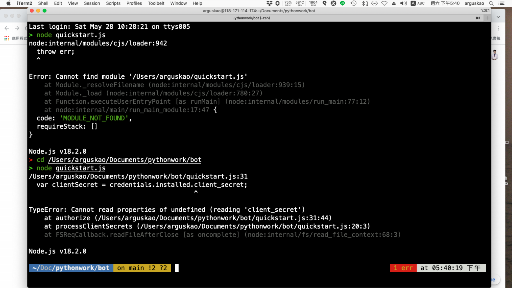Click the 'at 05:40:19 下午' time segment
The width and height of the screenshot is (512, 288).
coord(451,268)
